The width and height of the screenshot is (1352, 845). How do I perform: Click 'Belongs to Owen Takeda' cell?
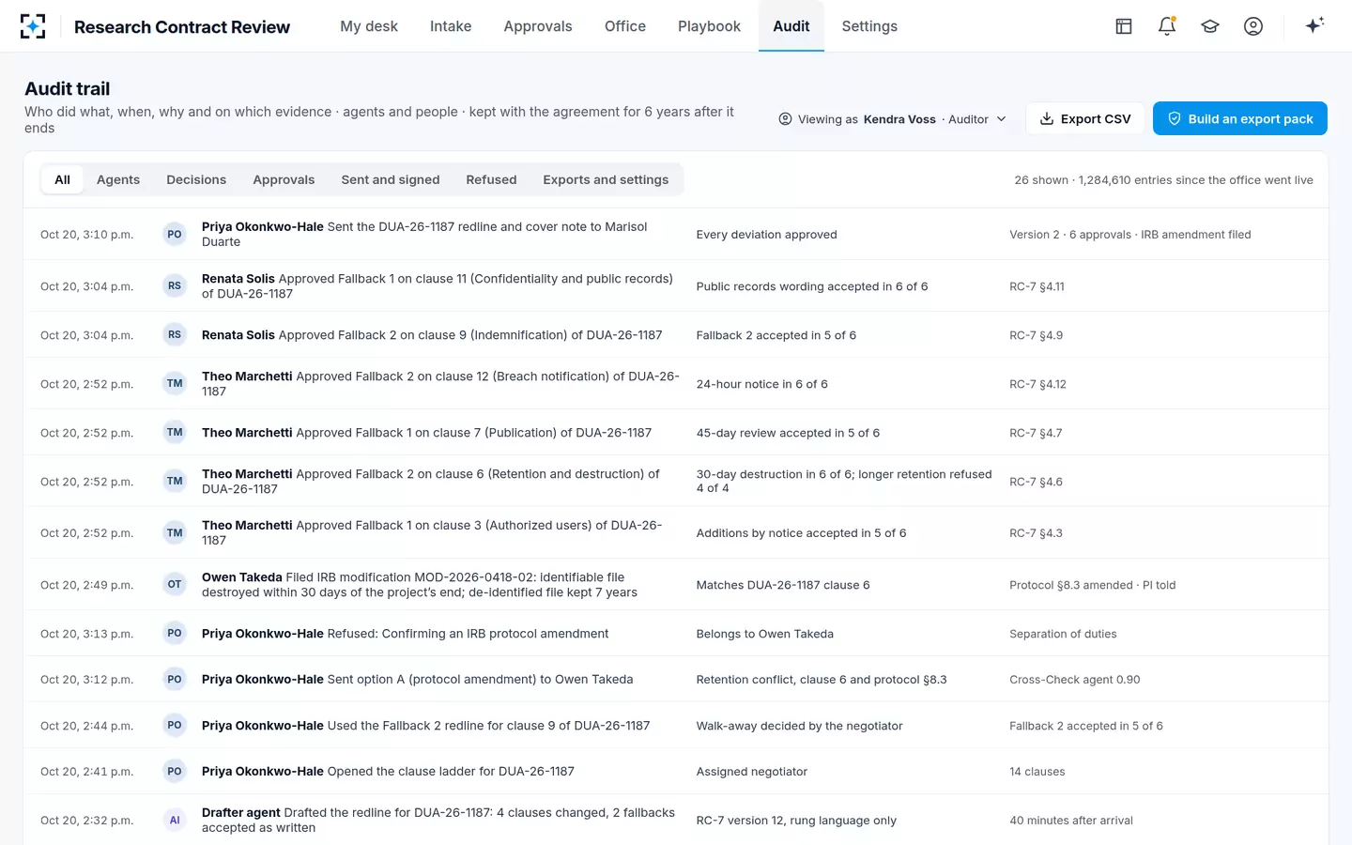click(764, 634)
